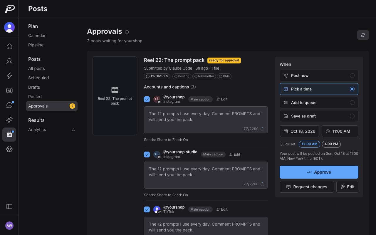This screenshot has width=376, height=235.
Task: Click the YS avatar of the @yourshop.studio account
Action: (x=157, y=154)
